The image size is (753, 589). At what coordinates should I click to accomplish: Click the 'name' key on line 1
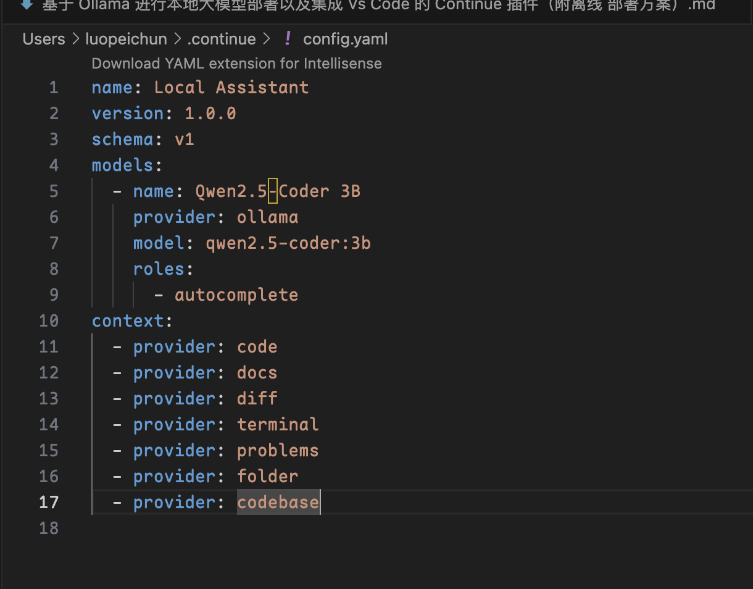[x=112, y=88]
